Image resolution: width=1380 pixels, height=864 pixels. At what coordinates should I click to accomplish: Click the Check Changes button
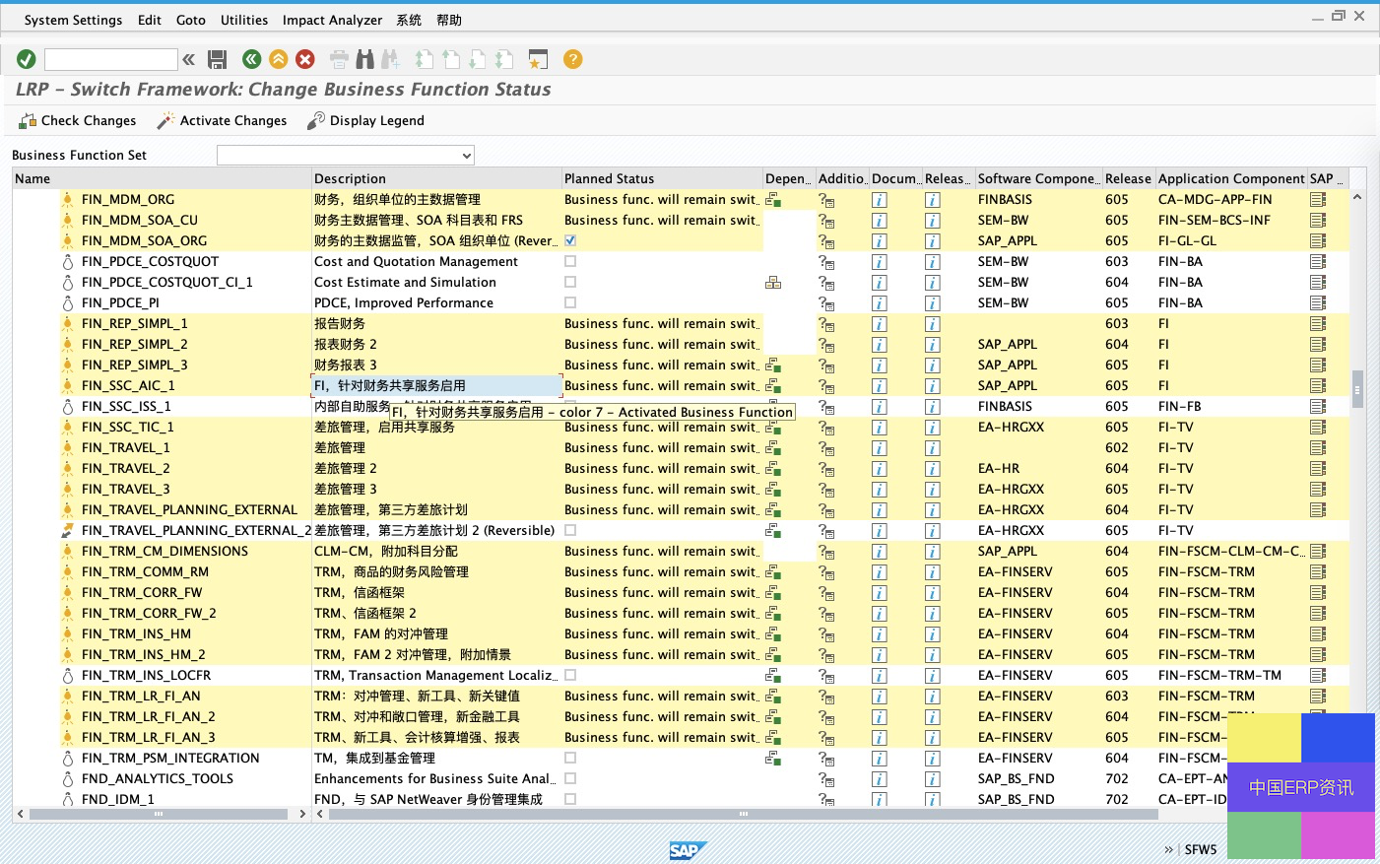77,120
